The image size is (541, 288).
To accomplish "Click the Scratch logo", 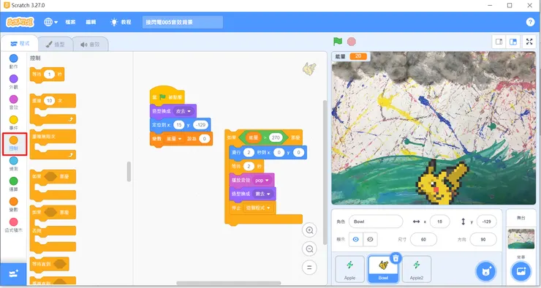I will pyautogui.click(x=20, y=22).
